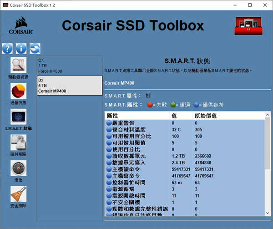Screen dimensions: 273x229
Task: Open the Optimize gauge icon
Action: 19,168
